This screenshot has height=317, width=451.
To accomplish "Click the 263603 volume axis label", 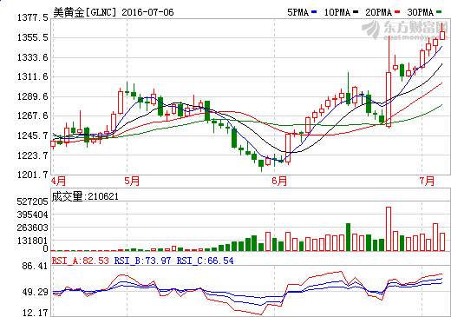I will coord(32,228).
